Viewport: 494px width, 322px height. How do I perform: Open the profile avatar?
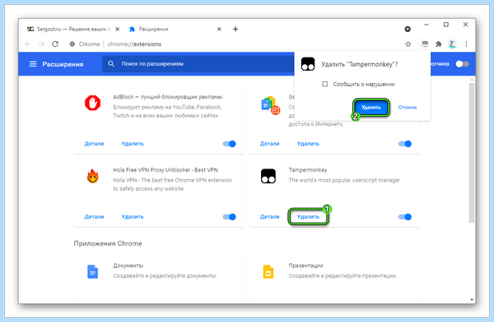pos(452,44)
